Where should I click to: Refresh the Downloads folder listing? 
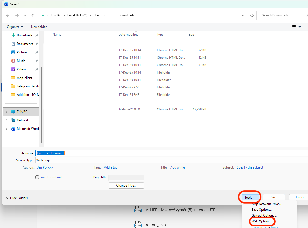coord(252,15)
